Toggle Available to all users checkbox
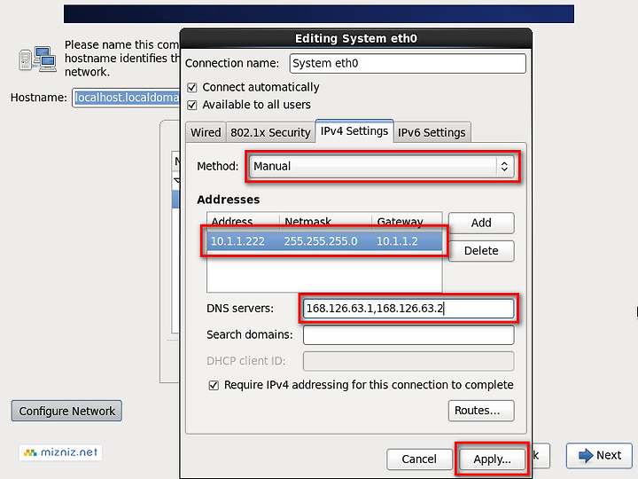This screenshot has width=638, height=479. coord(192,105)
